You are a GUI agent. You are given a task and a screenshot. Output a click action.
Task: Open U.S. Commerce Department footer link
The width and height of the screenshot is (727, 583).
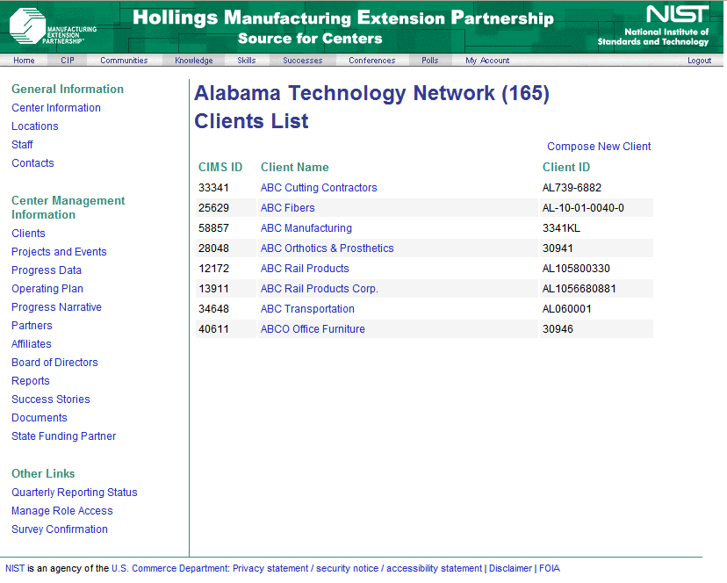click(x=169, y=568)
